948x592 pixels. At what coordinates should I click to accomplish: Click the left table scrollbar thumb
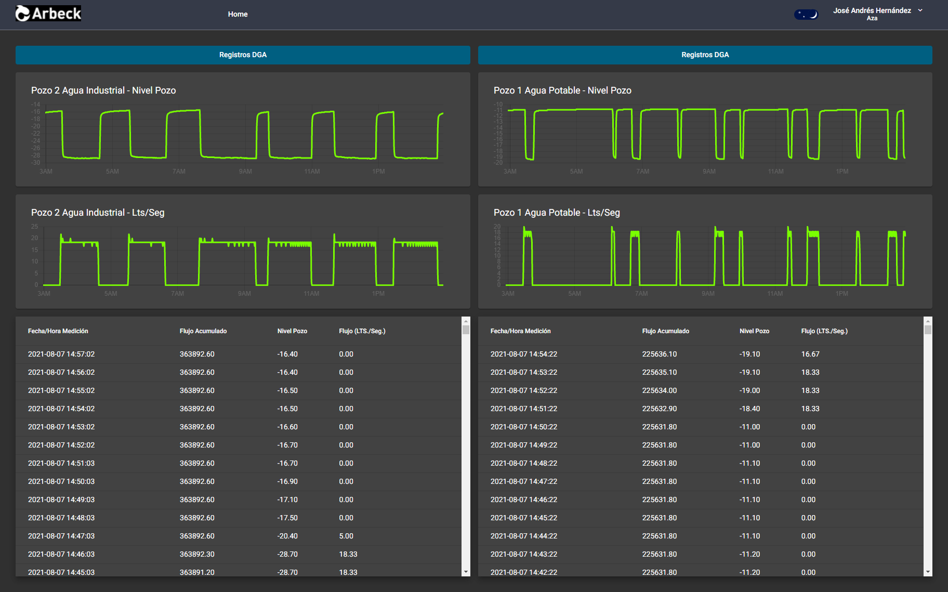tap(466, 330)
